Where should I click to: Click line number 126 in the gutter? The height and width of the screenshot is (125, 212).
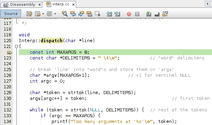[7, 75]
